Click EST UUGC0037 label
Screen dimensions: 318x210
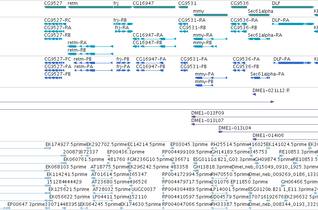(143, 189)
